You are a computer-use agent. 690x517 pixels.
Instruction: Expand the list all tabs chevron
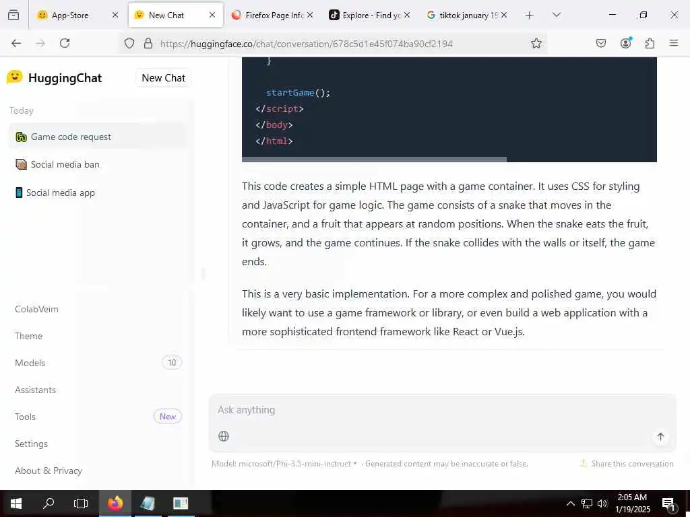[x=557, y=15]
